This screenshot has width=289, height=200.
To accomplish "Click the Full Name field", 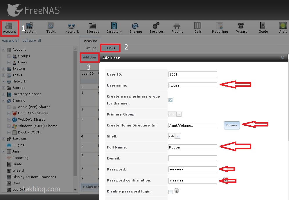I will 193,147.
